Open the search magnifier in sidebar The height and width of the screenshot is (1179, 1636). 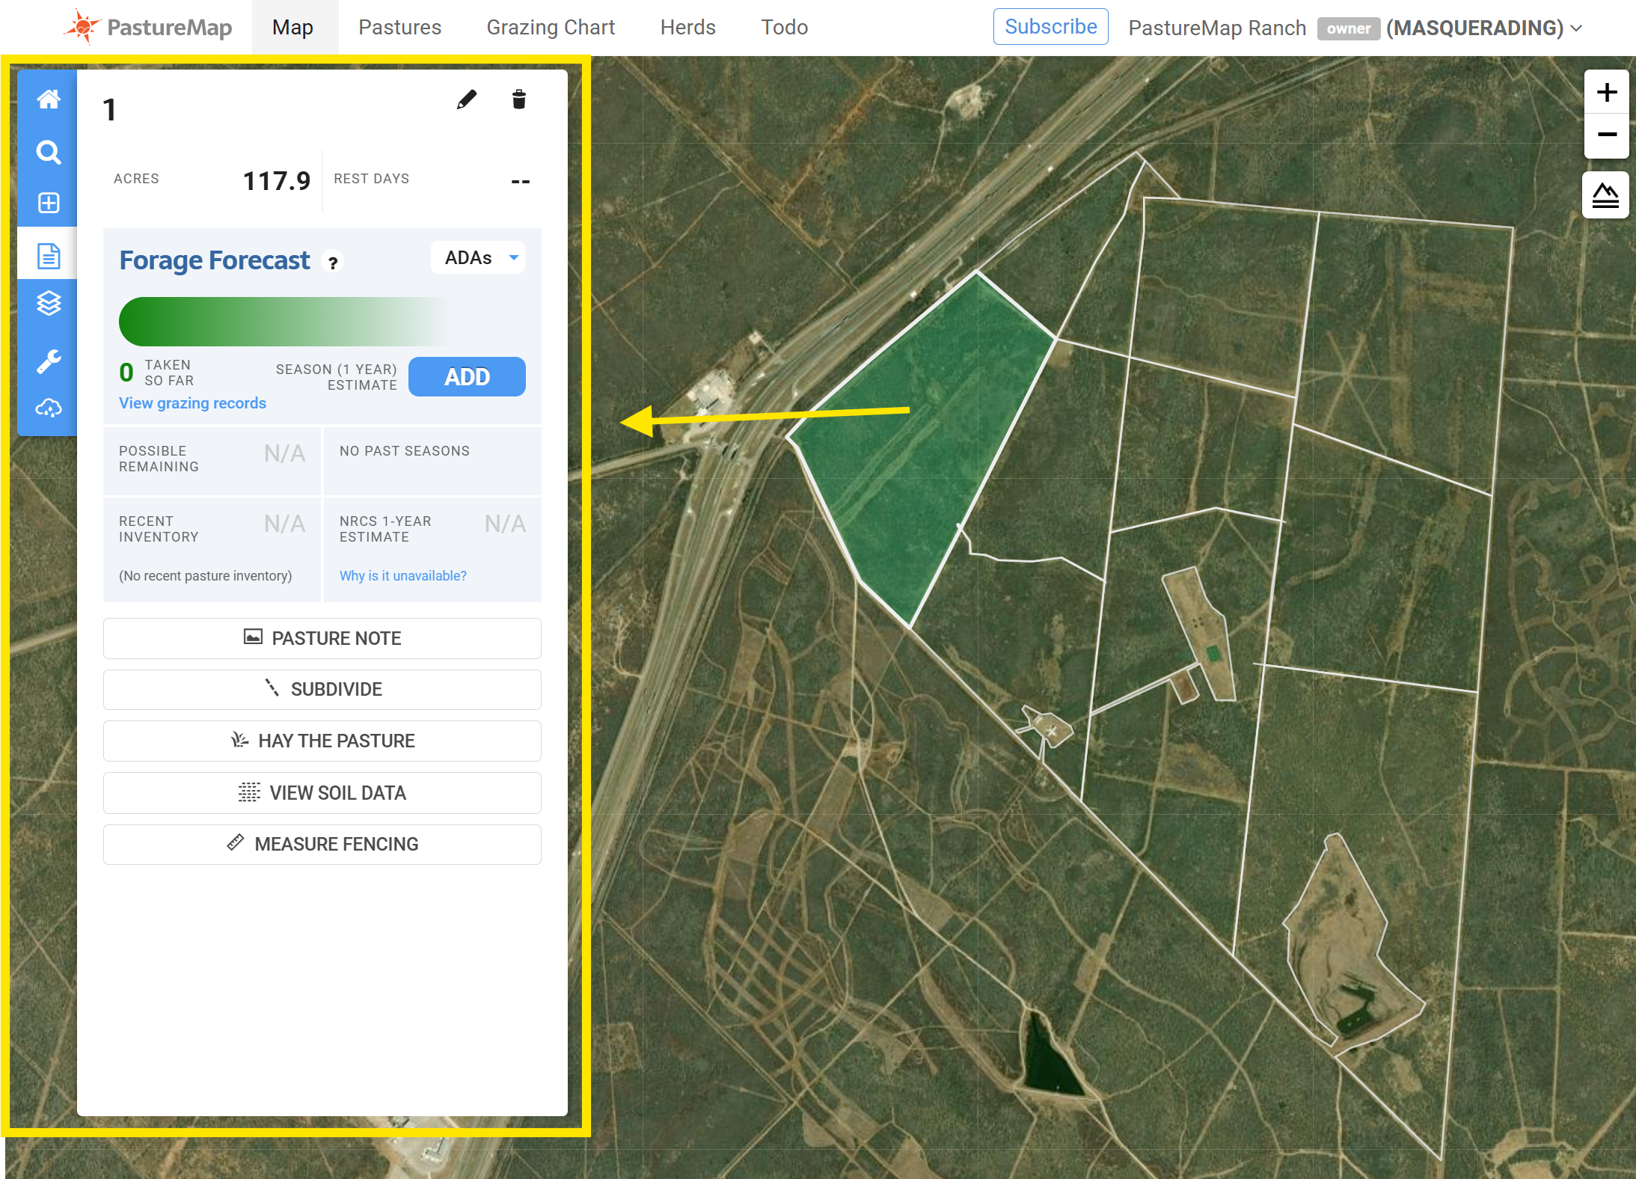(x=49, y=152)
